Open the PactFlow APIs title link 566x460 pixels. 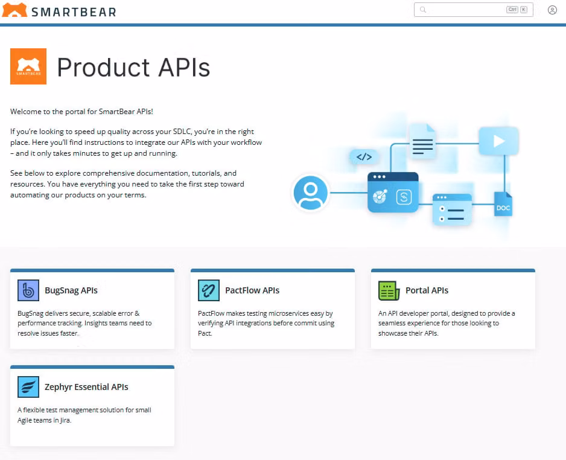pos(252,290)
